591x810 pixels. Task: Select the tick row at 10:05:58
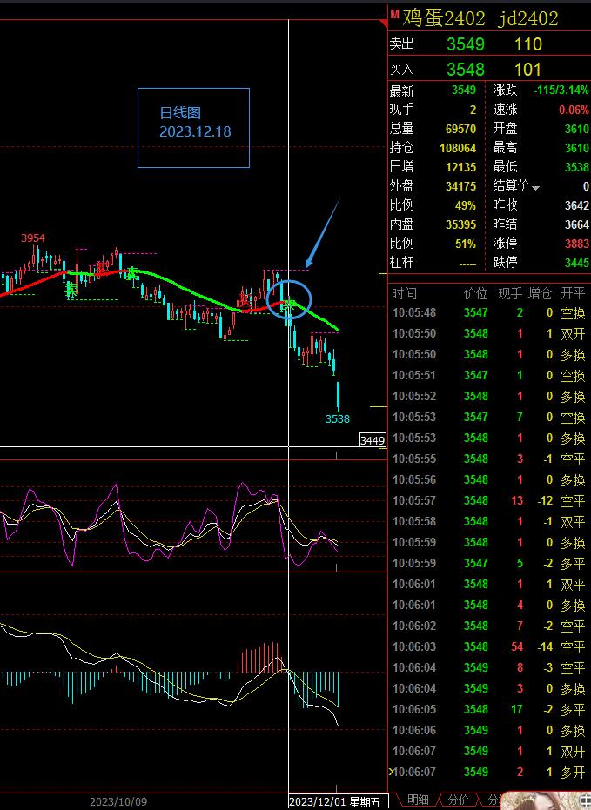pyautogui.click(x=488, y=522)
